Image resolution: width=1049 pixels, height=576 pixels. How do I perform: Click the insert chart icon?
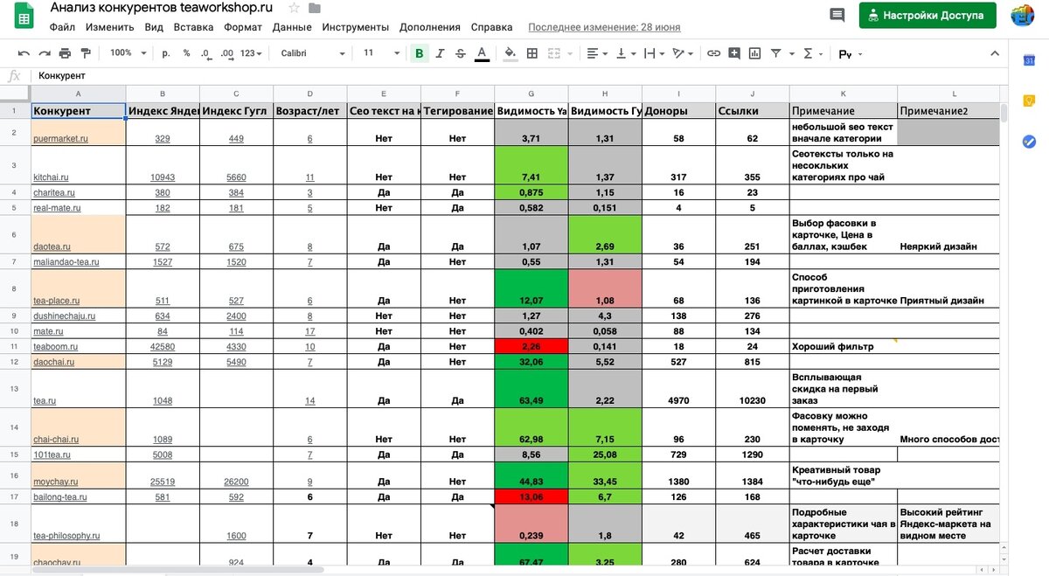pyautogui.click(x=754, y=53)
